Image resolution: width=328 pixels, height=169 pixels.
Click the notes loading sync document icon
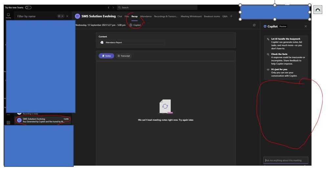pyautogui.click(x=165, y=106)
